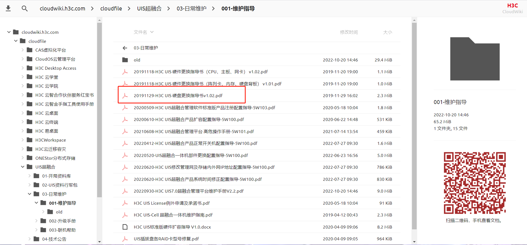
Task: Click the old folder icon in file list
Action: click(x=125, y=60)
